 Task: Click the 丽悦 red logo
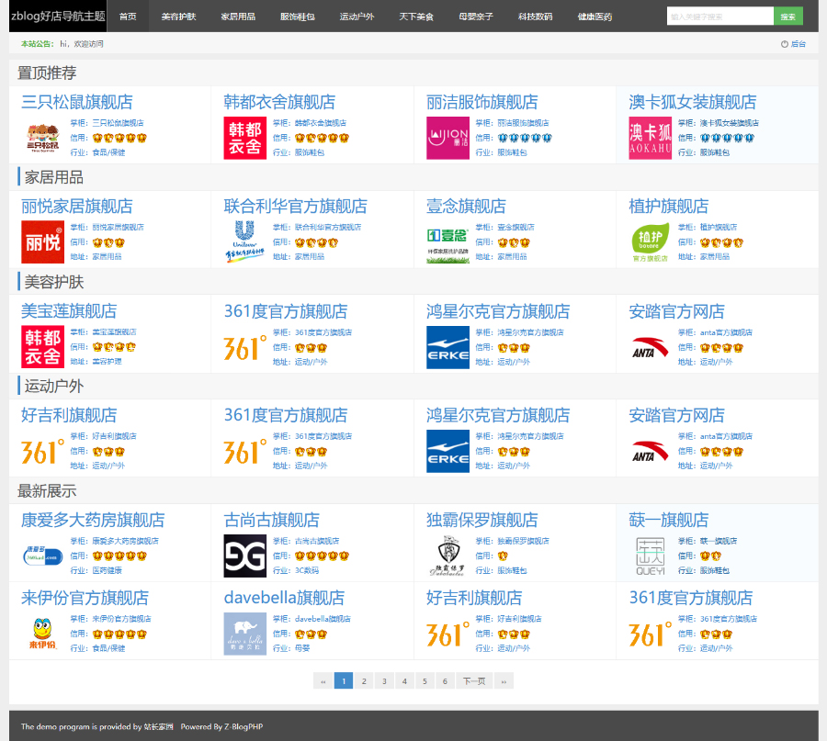[42, 241]
